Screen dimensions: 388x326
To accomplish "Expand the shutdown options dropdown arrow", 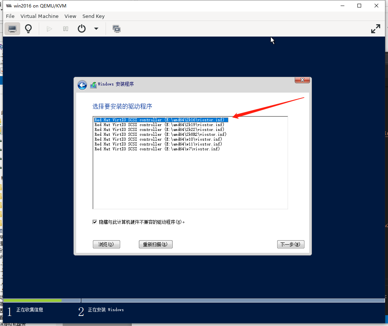I will [96, 29].
